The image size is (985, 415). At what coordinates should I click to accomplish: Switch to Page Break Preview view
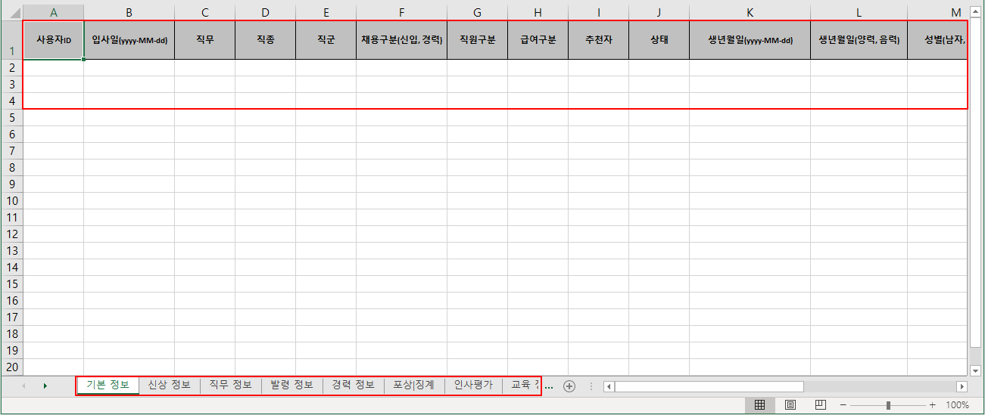[x=820, y=405]
